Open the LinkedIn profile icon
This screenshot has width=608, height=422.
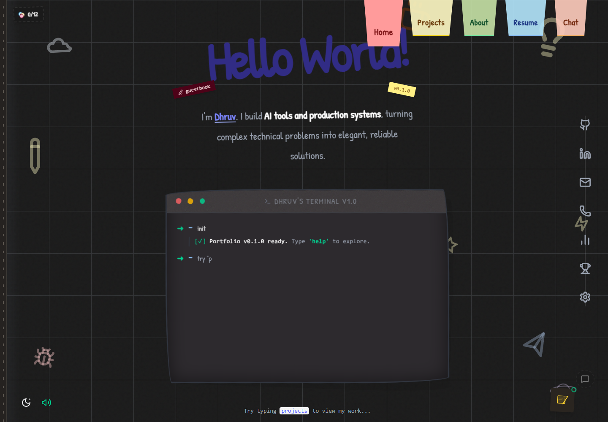coord(585,154)
